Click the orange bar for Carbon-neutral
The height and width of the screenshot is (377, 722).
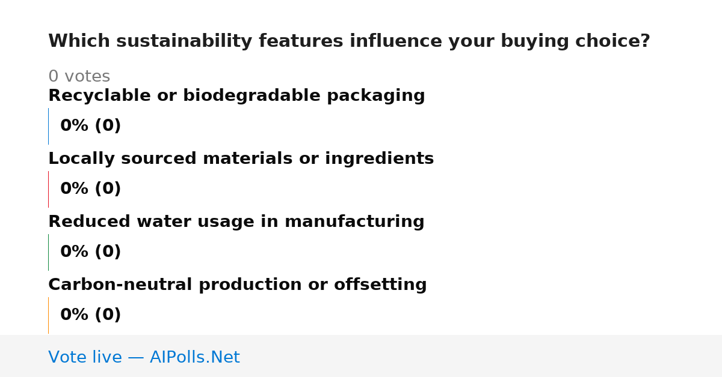click(48, 315)
